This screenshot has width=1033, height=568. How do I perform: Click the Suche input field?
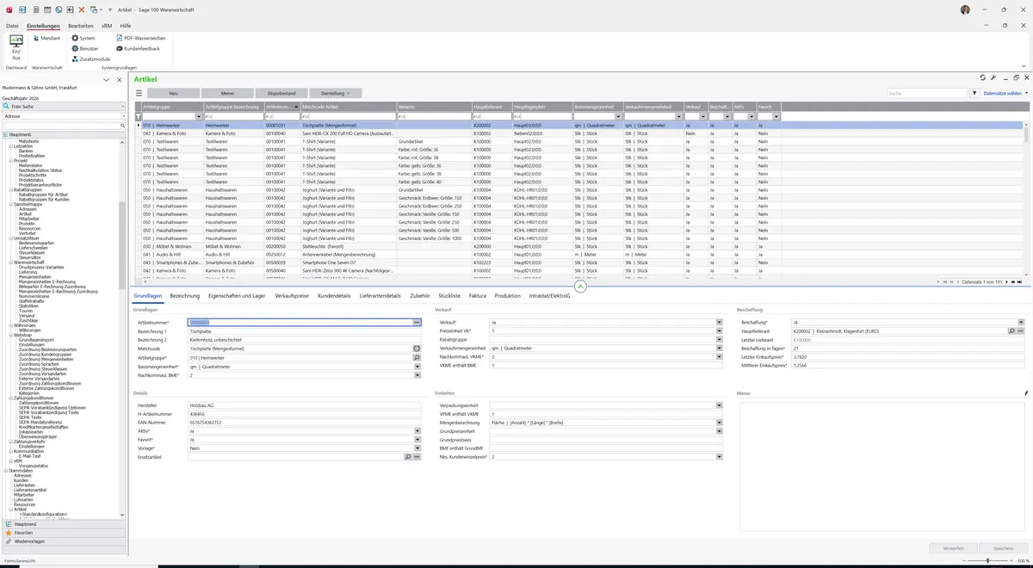[927, 93]
